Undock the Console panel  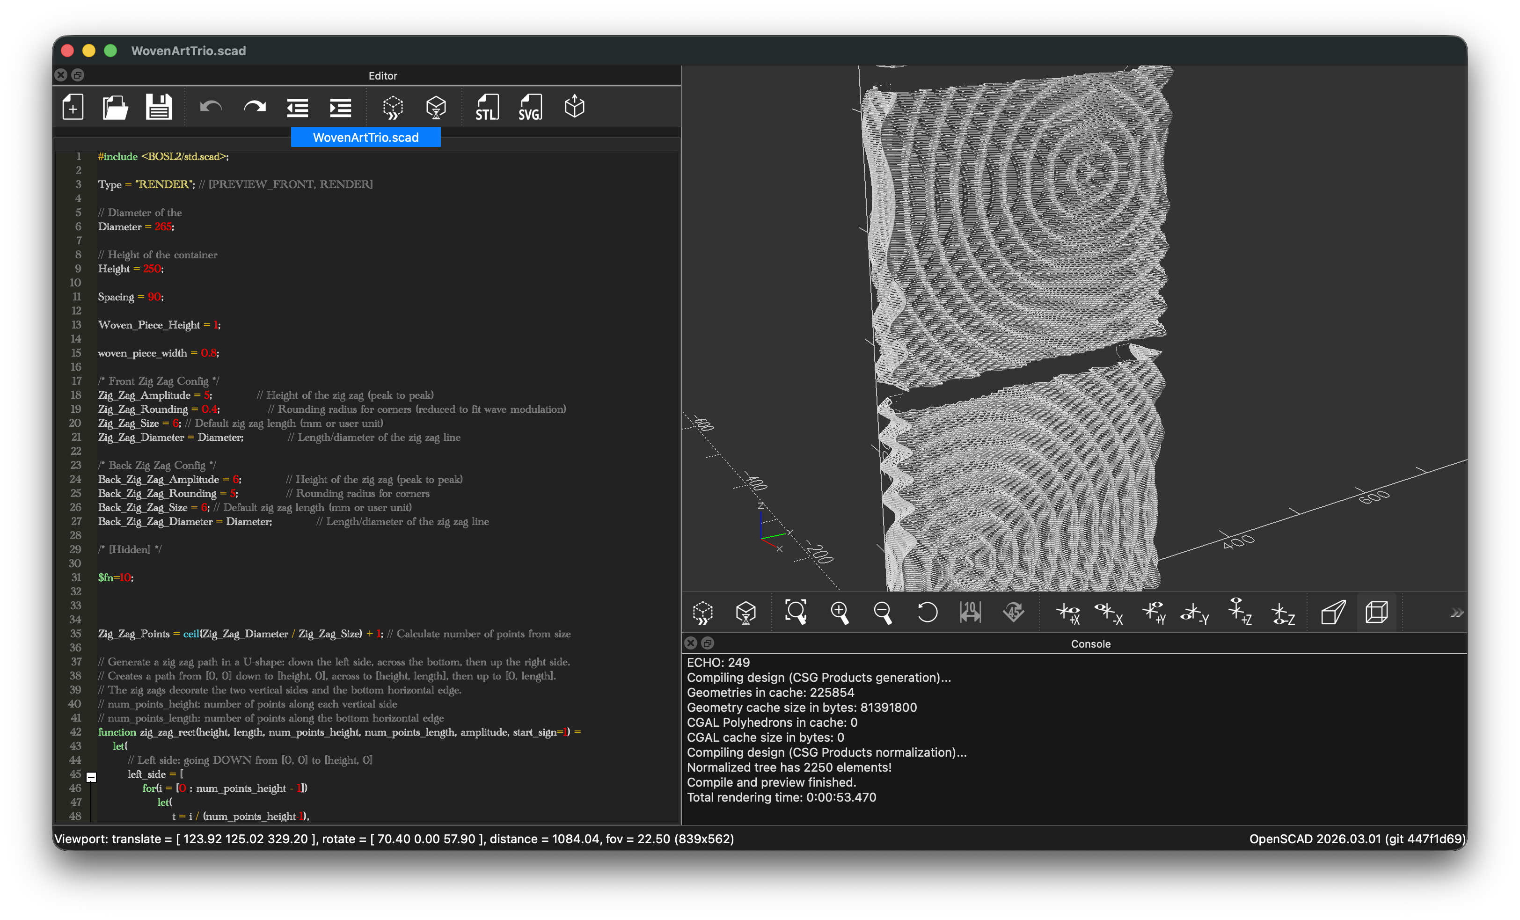(x=708, y=643)
